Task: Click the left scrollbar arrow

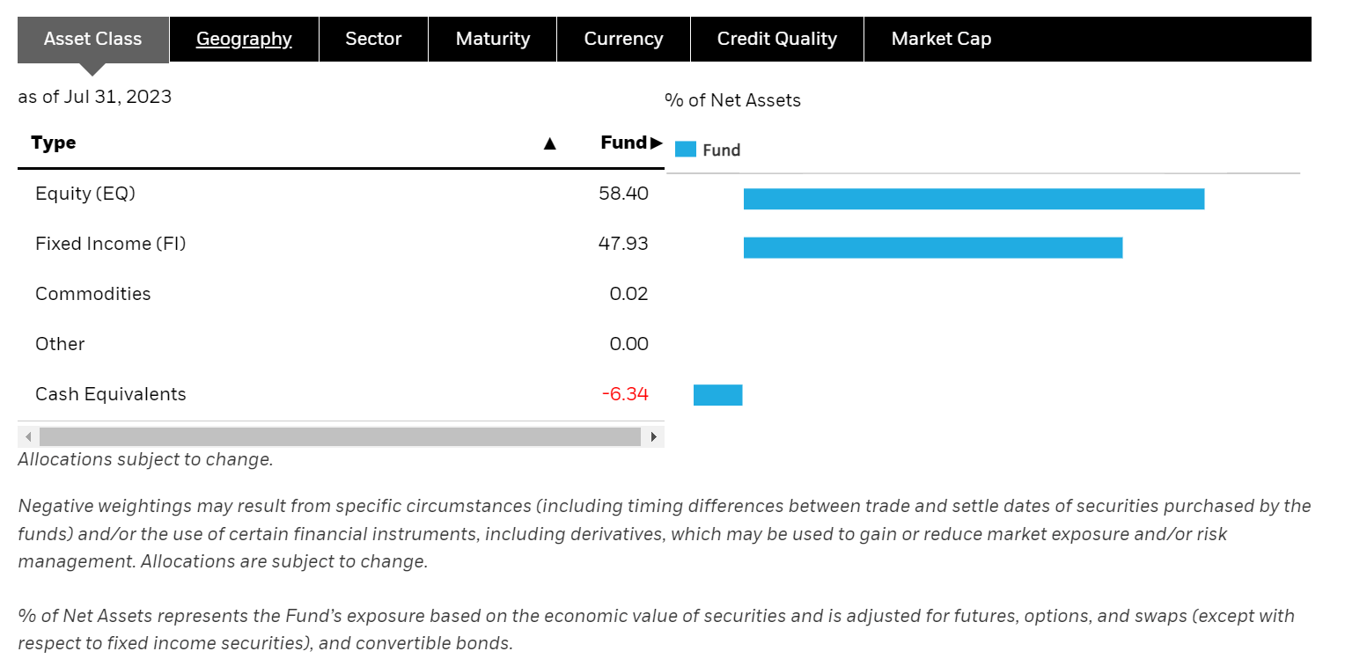Action: coord(26,436)
